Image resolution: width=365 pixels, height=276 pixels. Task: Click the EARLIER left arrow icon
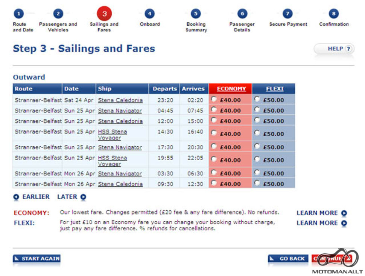pos(16,197)
